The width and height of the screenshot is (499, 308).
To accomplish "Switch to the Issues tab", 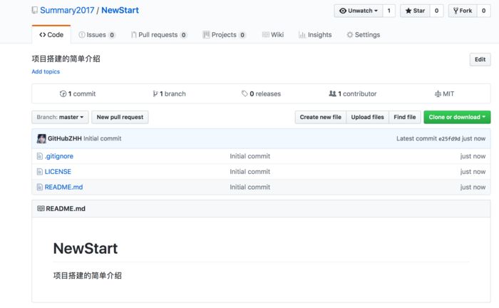I will (x=96, y=35).
